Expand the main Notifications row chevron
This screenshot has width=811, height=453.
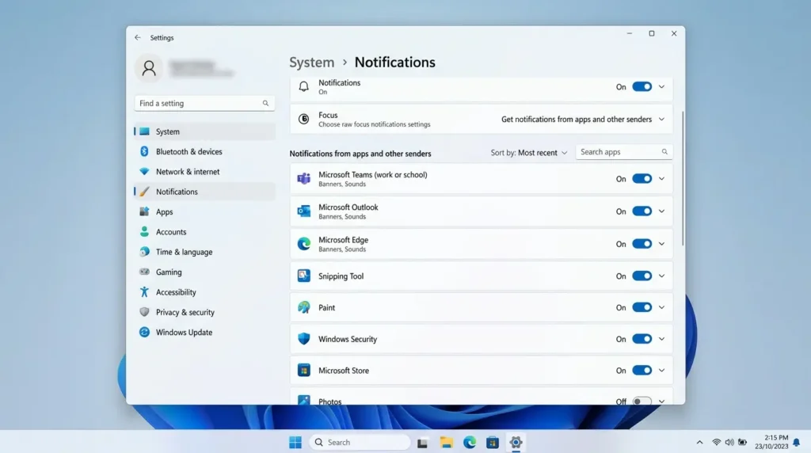tap(661, 87)
